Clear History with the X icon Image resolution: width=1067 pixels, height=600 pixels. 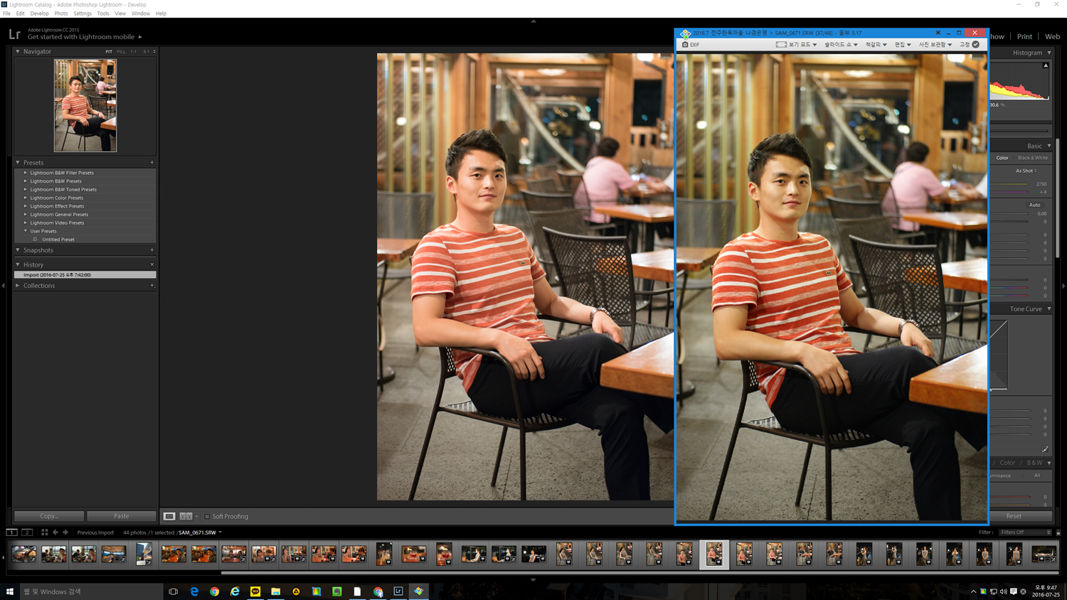tap(152, 264)
